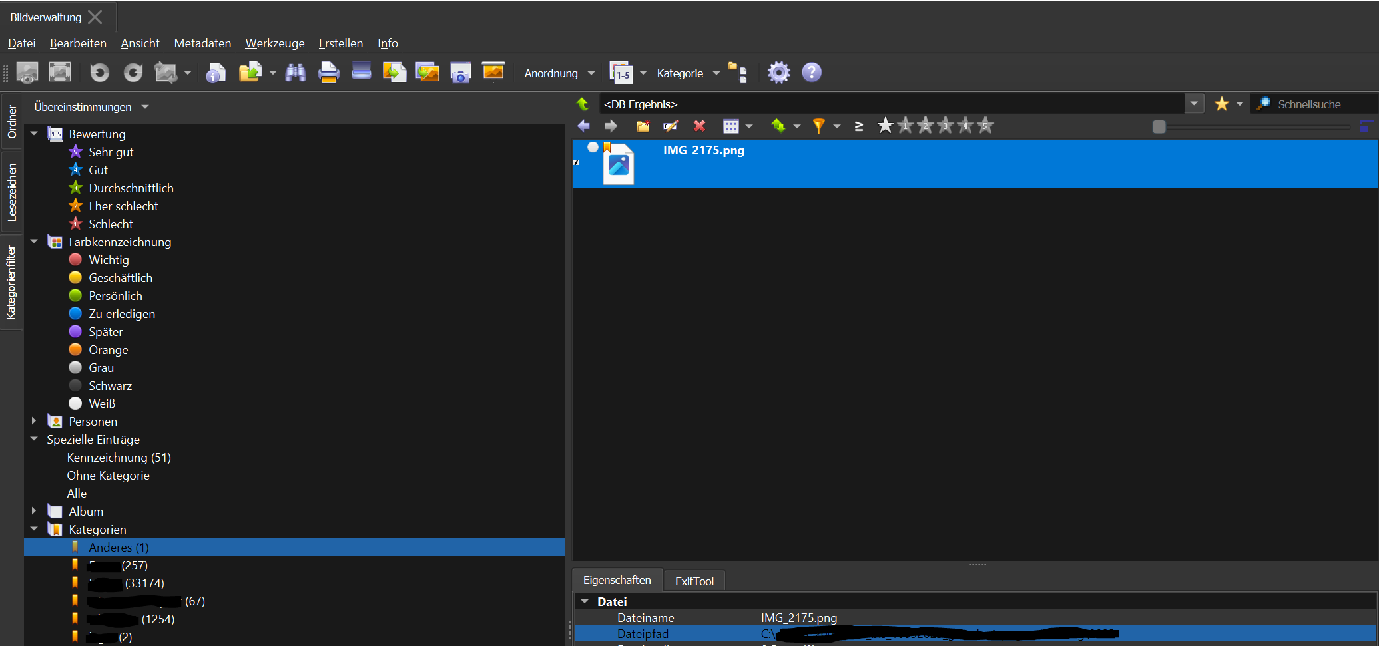
Task: Delete file with the red X icon
Action: click(x=699, y=126)
